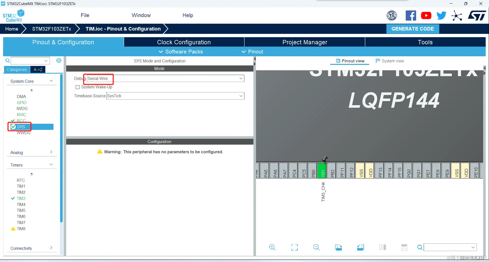Click the STM32CubeMX logo
The height and width of the screenshot is (262, 489).
click(x=13, y=16)
